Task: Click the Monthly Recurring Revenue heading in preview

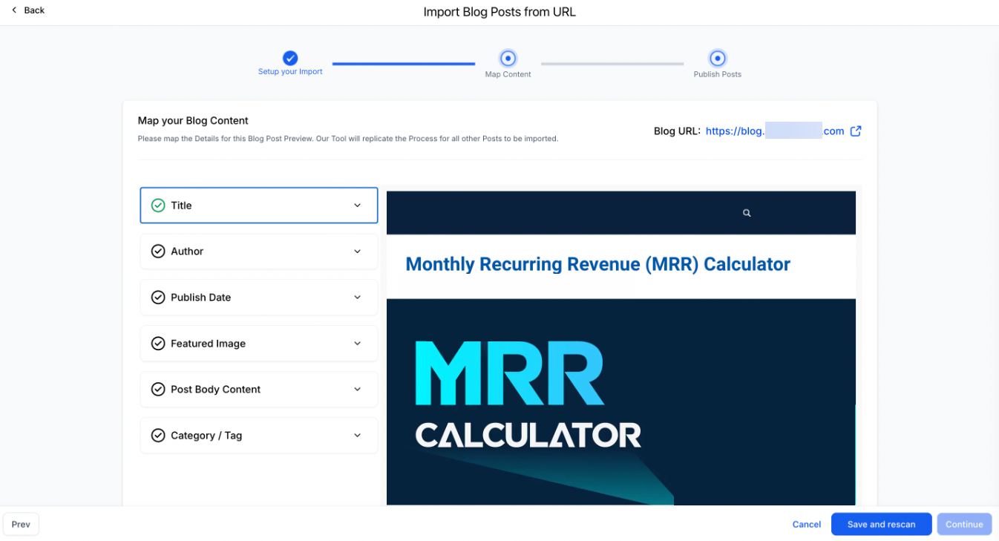Action: click(597, 264)
